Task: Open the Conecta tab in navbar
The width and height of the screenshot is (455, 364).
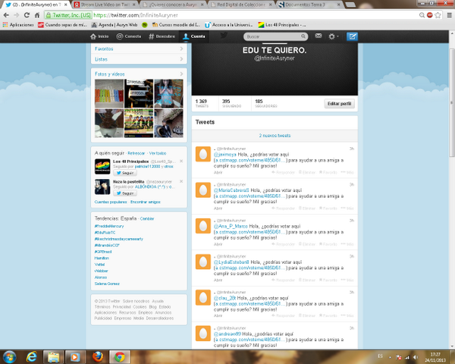Action: point(129,36)
